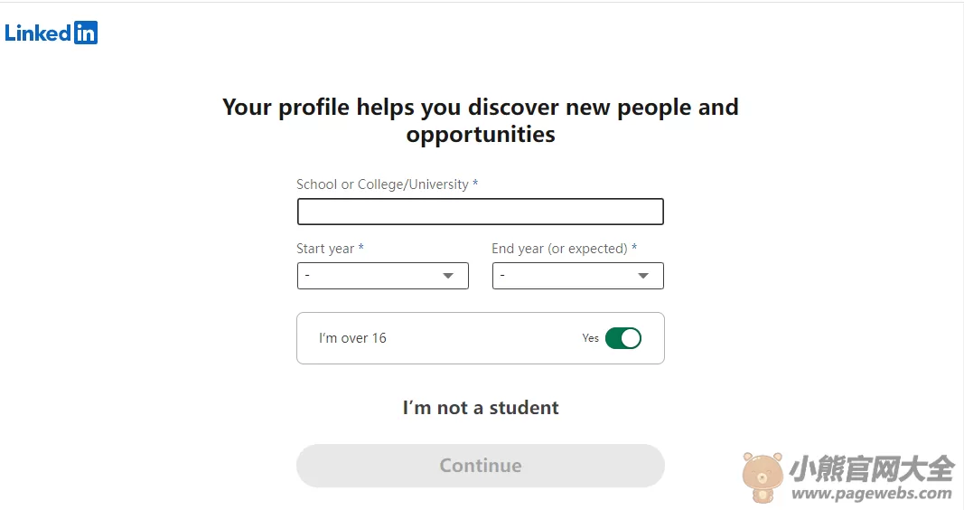Viewport: 964px width, 510px height.
Task: Click the "Yes" label beside the switch
Action: [x=590, y=338]
